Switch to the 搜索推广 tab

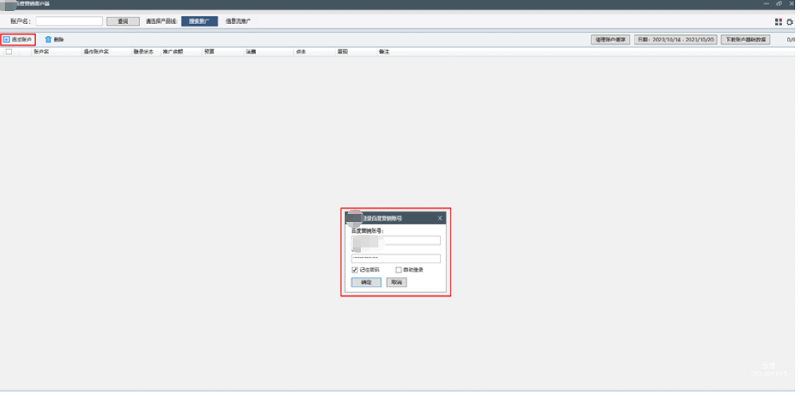pos(199,22)
